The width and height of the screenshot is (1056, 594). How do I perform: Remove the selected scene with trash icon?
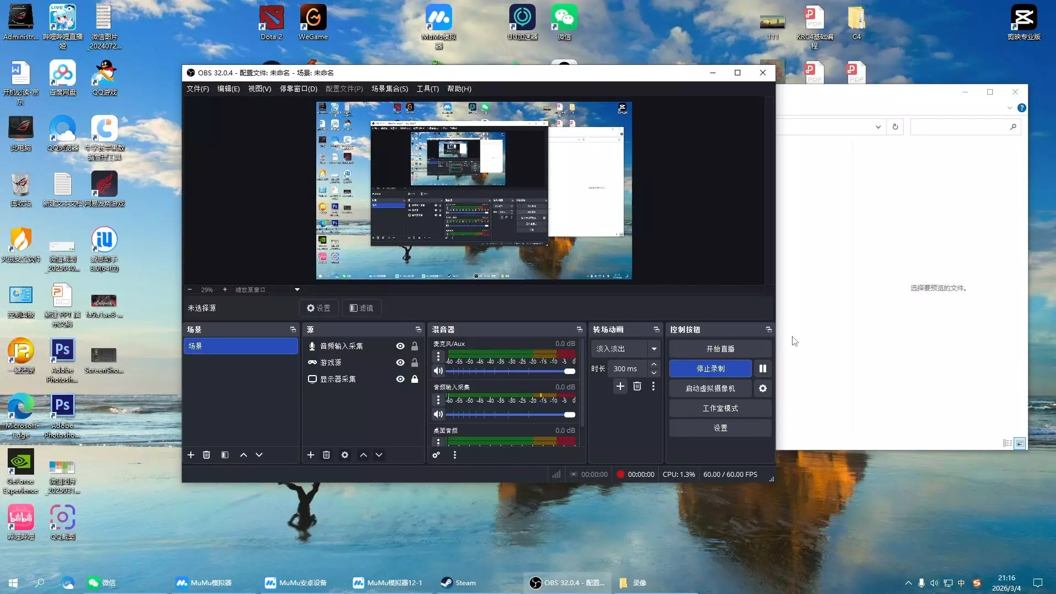tap(206, 455)
